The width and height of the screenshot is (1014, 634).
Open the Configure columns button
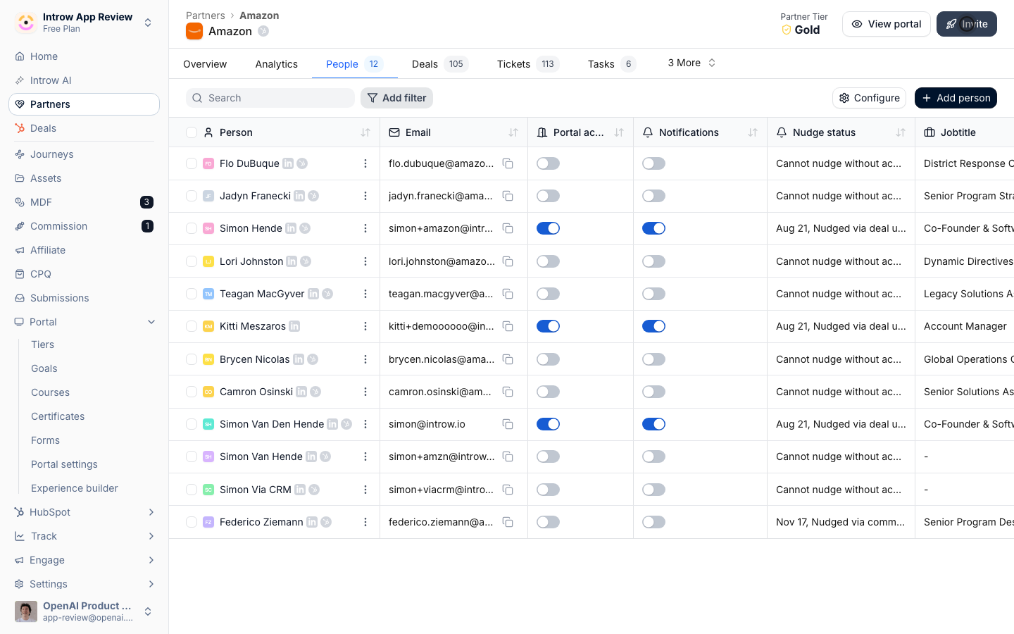coord(869,98)
